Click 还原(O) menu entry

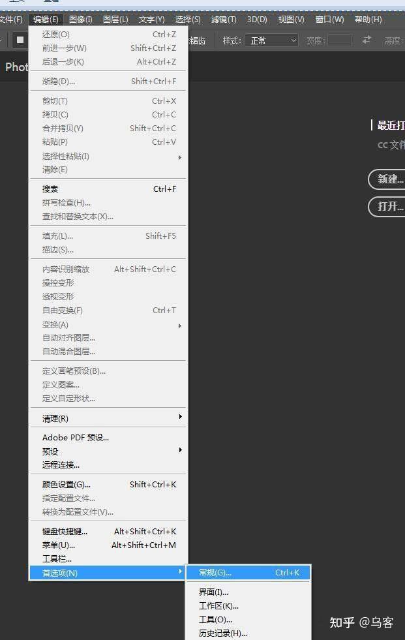tap(108, 35)
